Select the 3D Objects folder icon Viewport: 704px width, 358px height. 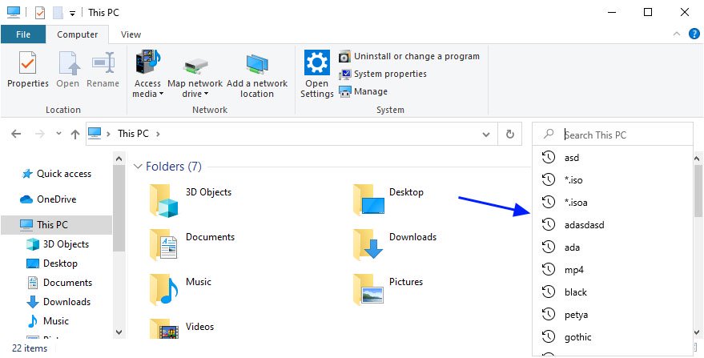point(164,200)
